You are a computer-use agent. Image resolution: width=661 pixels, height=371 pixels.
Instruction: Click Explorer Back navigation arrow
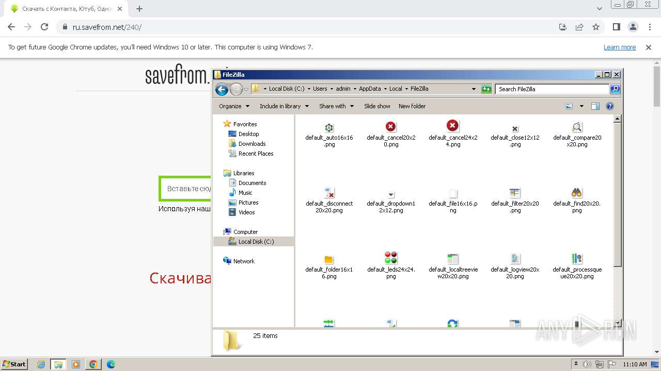tap(222, 89)
